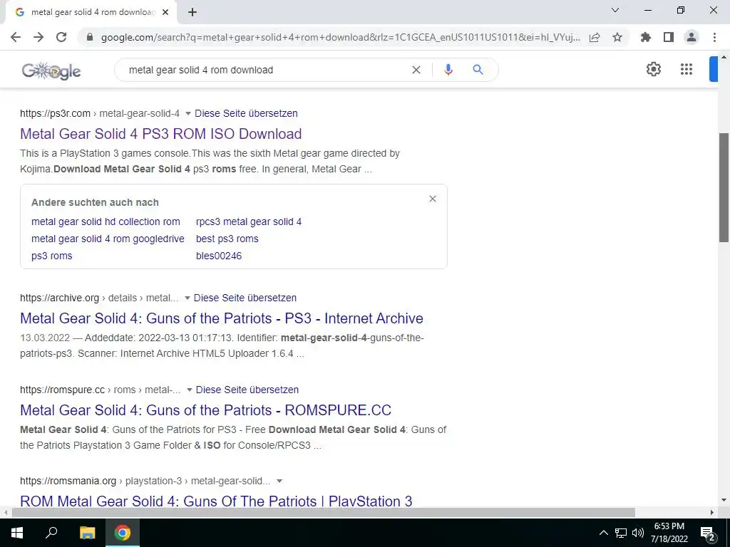Go forward to the next page

[38, 37]
